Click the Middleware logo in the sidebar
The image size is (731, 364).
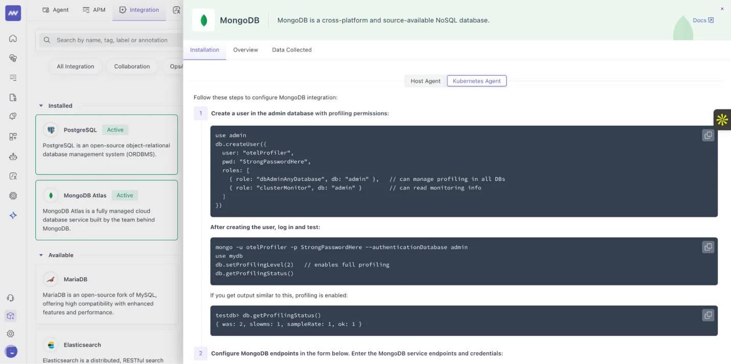(13, 13)
